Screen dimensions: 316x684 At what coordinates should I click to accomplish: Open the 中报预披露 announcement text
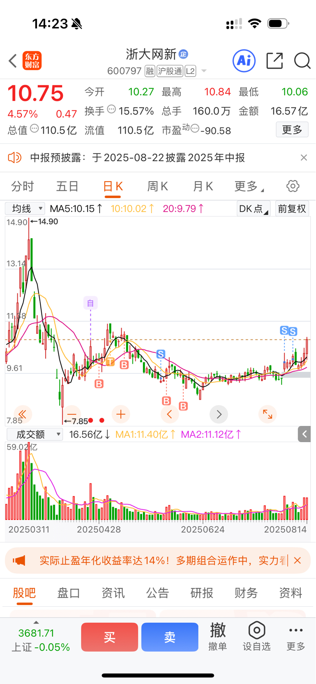(138, 157)
